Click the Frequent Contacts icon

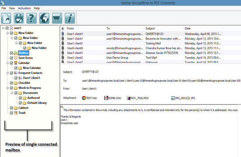click(x=16, y=73)
